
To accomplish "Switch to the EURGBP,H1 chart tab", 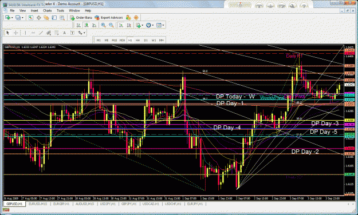I will pyautogui.click(x=61, y=204).
